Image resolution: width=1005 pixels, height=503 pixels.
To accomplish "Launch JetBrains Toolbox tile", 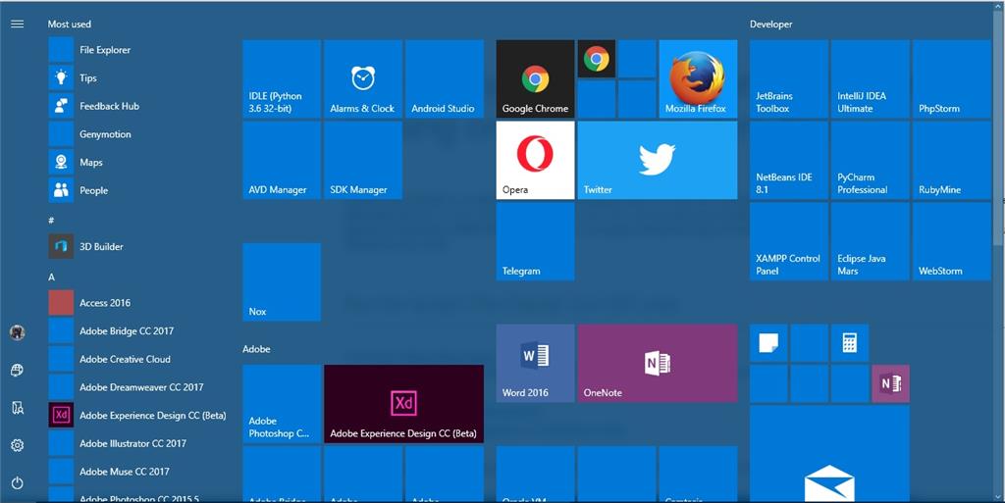I will pyautogui.click(x=789, y=79).
